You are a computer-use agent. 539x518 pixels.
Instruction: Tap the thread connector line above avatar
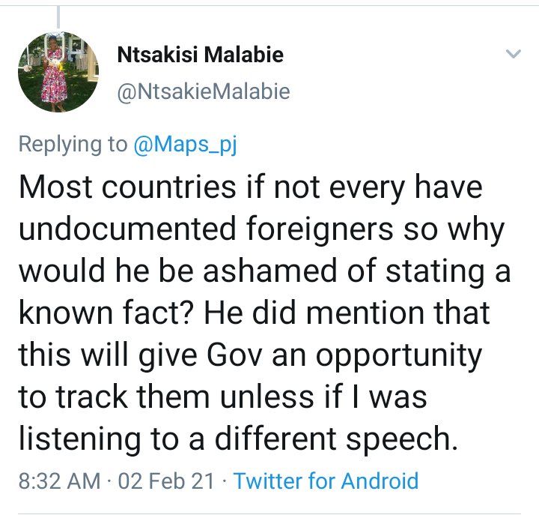coord(58,16)
